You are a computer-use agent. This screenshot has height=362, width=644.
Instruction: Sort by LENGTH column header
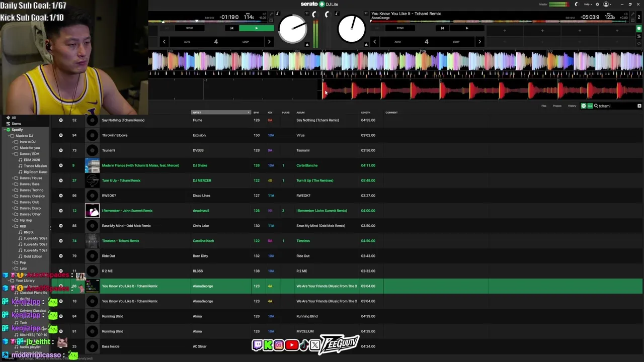point(366,113)
